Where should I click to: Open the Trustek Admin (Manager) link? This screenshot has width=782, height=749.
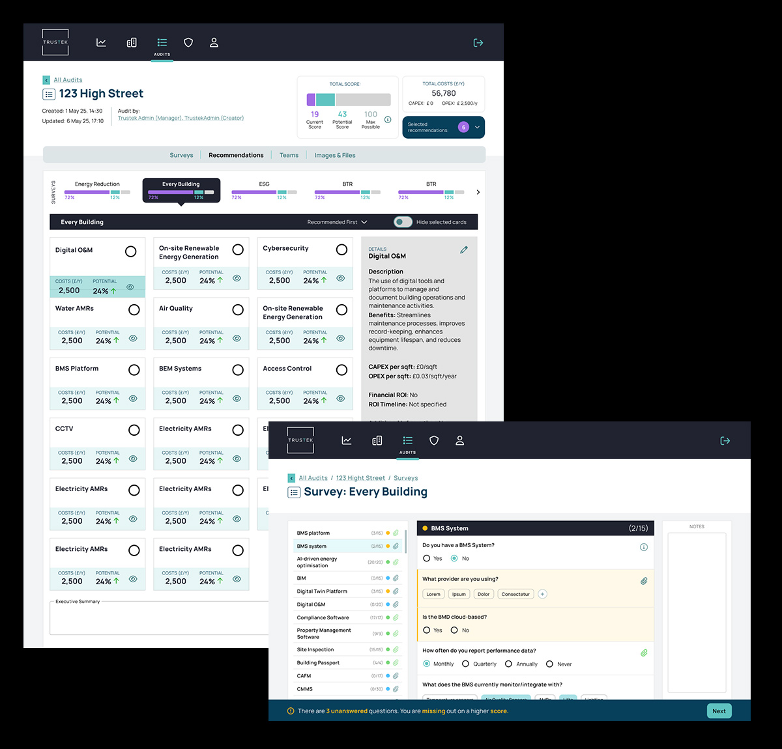click(151, 117)
